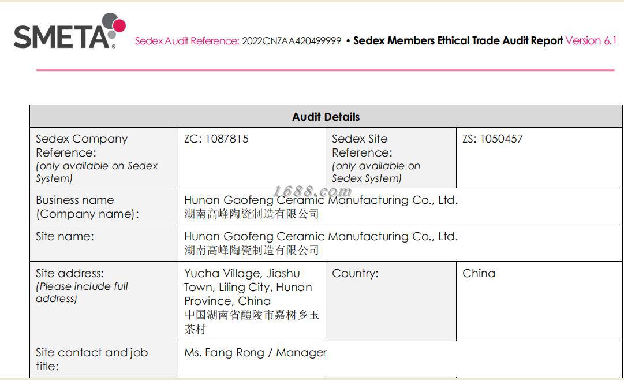The width and height of the screenshot is (624, 380).
Task: Select the Sedex Audit Reference number 2022CNZAA420499999
Action: (x=292, y=41)
